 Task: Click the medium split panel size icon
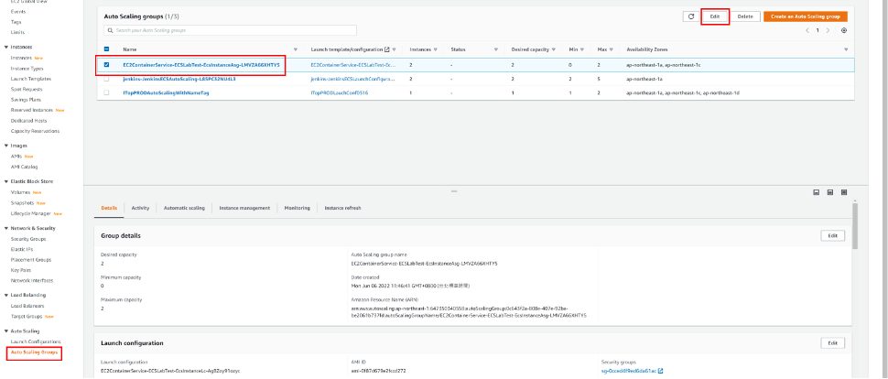829,192
